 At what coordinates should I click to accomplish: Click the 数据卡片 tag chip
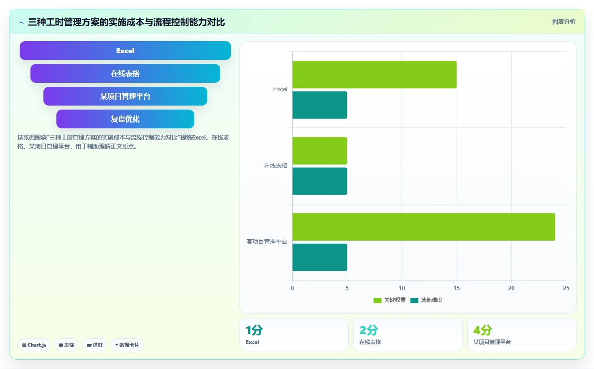(127, 345)
